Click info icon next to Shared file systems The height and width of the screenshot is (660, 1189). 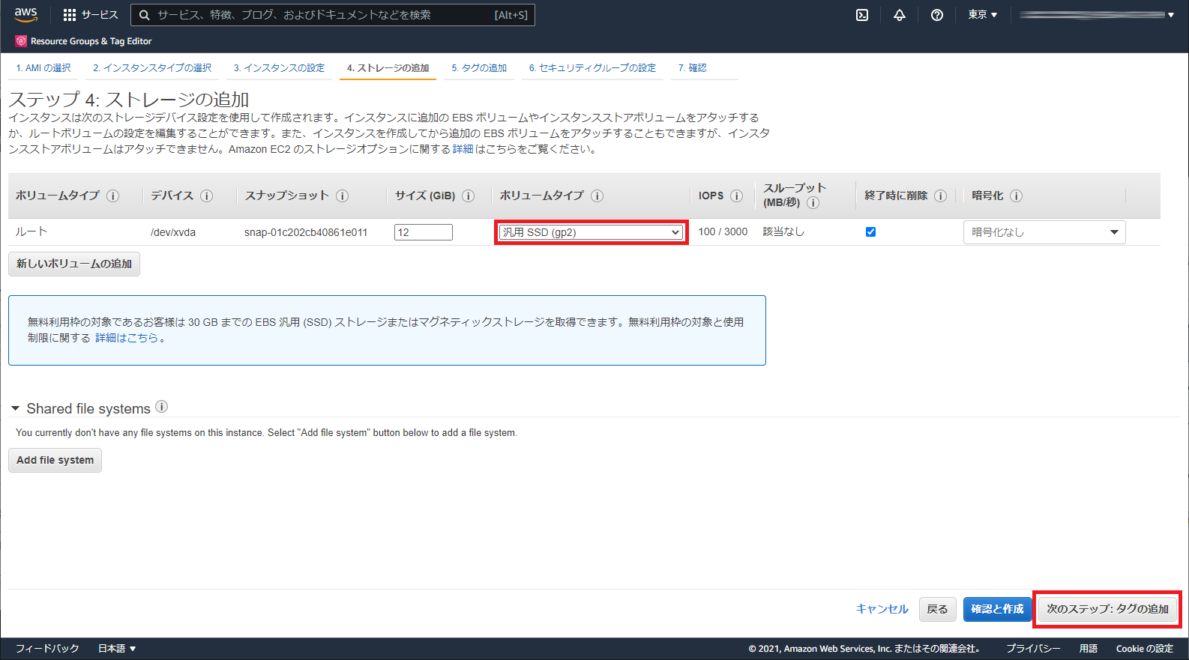coord(161,407)
